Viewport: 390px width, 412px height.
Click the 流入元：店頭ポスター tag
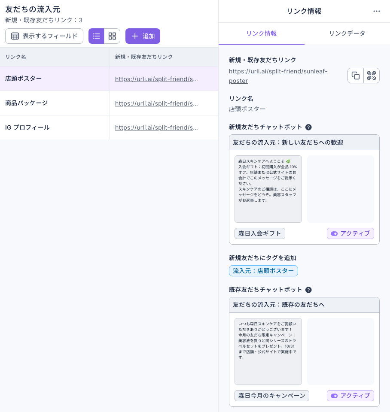(x=263, y=271)
